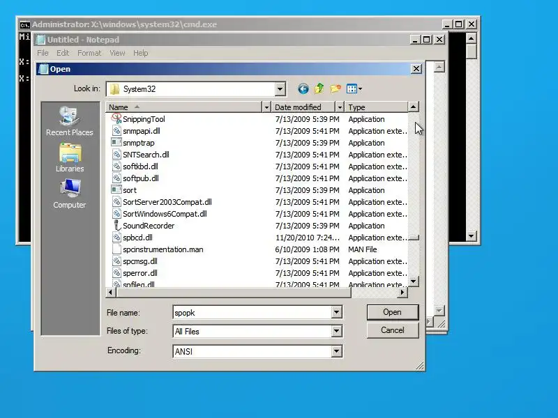The width and height of the screenshot is (558, 418).
Task: Maximize the cmd.exe window
Action: pos(459,24)
